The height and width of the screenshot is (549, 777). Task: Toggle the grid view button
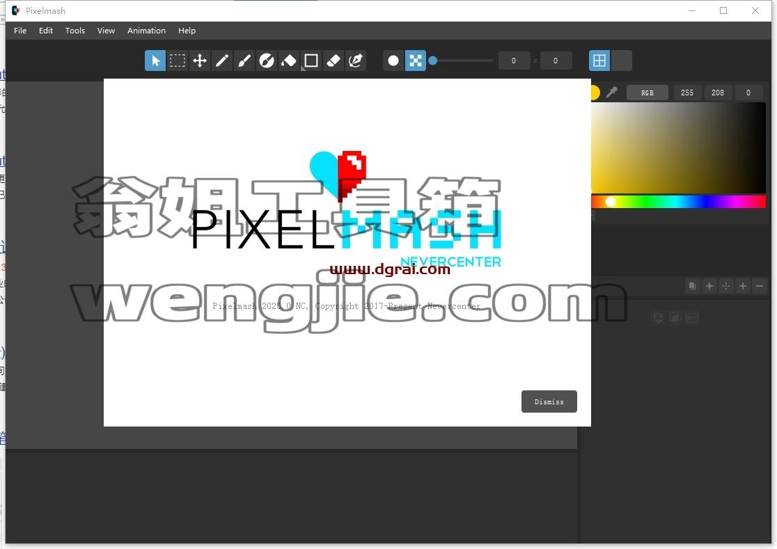[x=599, y=61]
